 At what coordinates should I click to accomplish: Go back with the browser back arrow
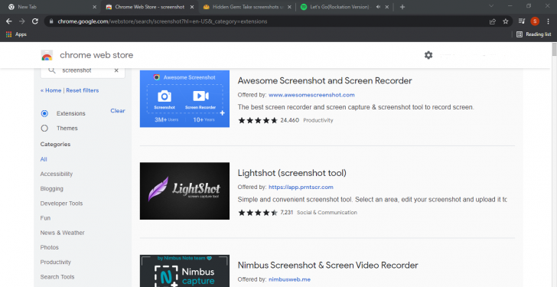tap(9, 21)
